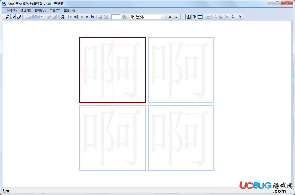The image size is (295, 195).
Task: Click the grayed eraser icon
Action: pyautogui.click(x=49, y=17)
